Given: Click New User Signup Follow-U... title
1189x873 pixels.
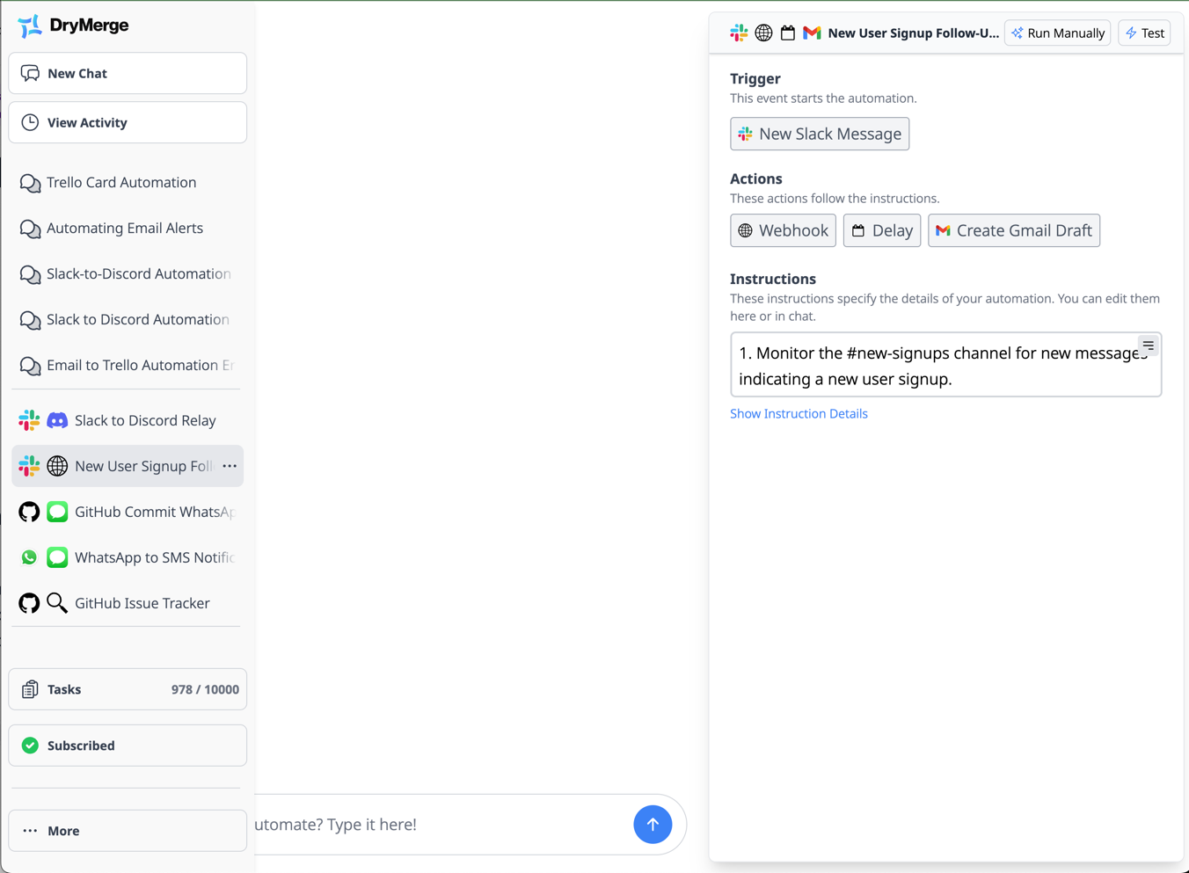Looking at the screenshot, I should pos(913,33).
